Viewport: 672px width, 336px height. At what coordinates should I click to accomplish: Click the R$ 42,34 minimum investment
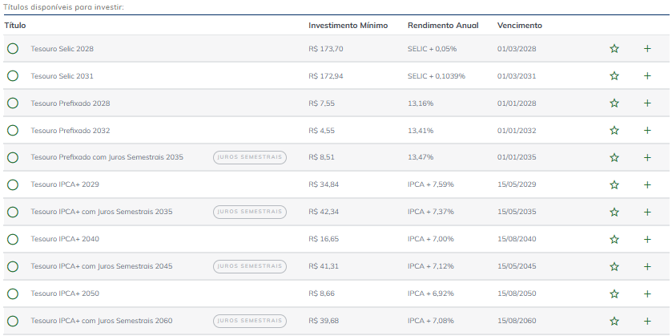click(324, 212)
